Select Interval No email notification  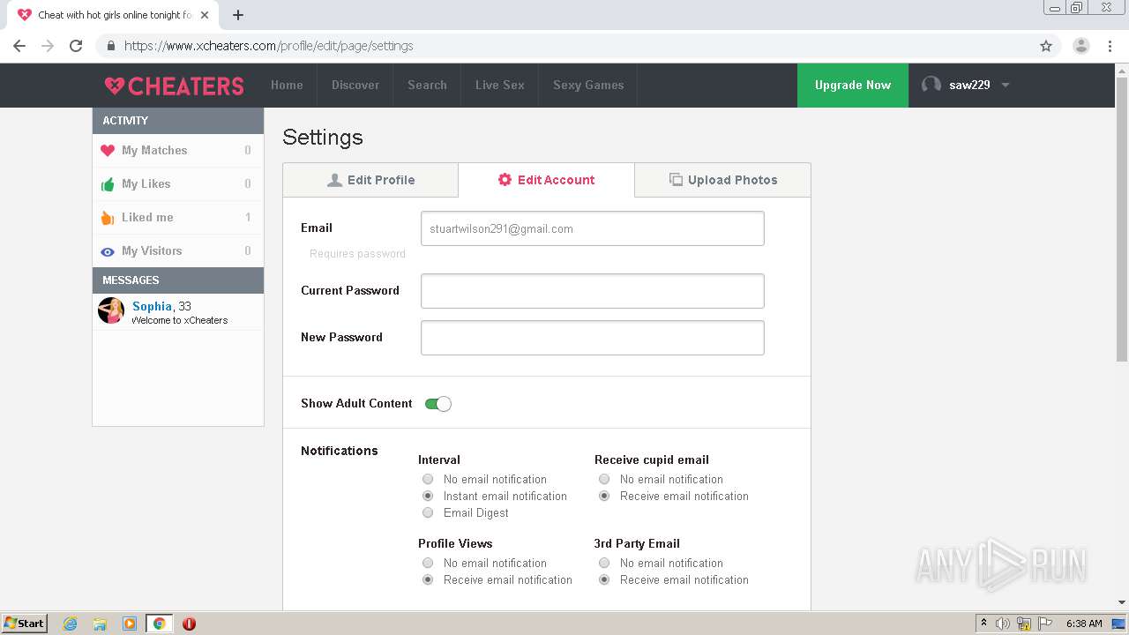click(x=428, y=479)
